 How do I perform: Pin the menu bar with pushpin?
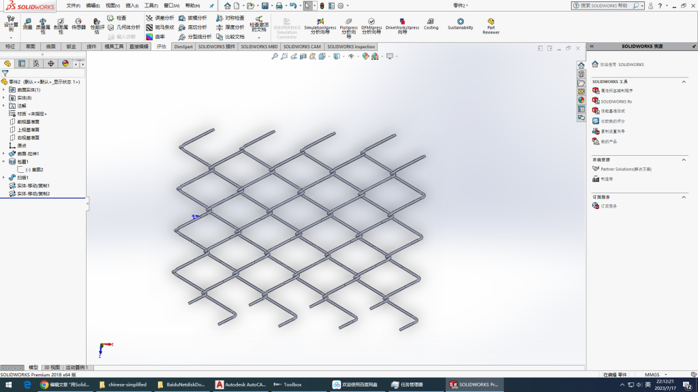(x=211, y=5)
